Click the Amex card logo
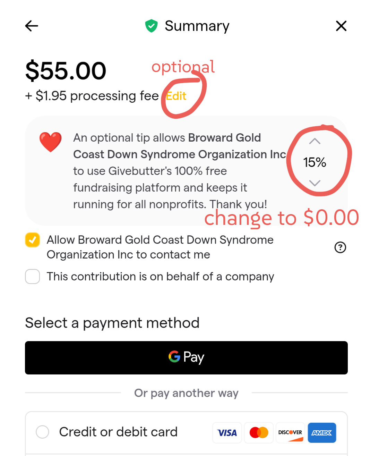Image resolution: width=370 pixels, height=456 pixels. 322,433
